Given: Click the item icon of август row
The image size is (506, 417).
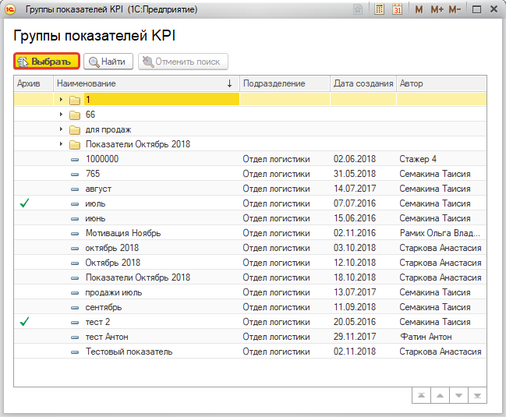Looking at the screenshot, I should click(x=75, y=189).
